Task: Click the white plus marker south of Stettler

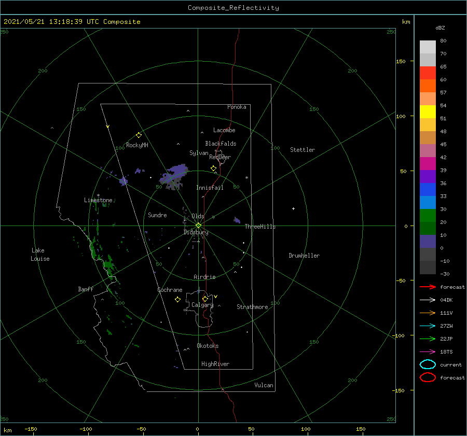Action: [293, 208]
